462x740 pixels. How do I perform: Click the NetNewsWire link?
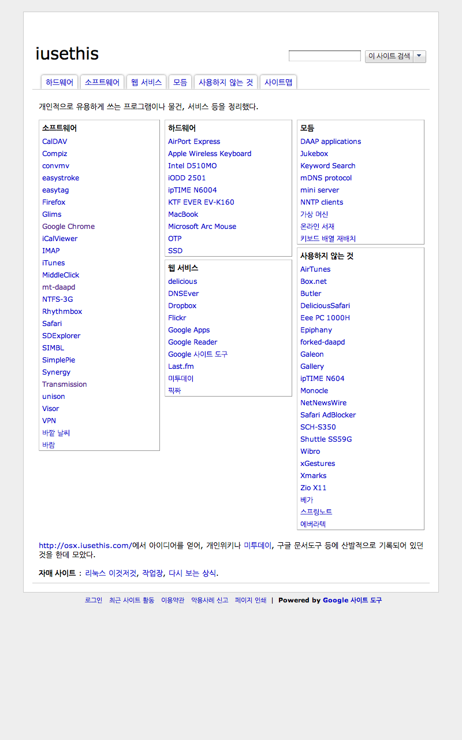click(323, 403)
